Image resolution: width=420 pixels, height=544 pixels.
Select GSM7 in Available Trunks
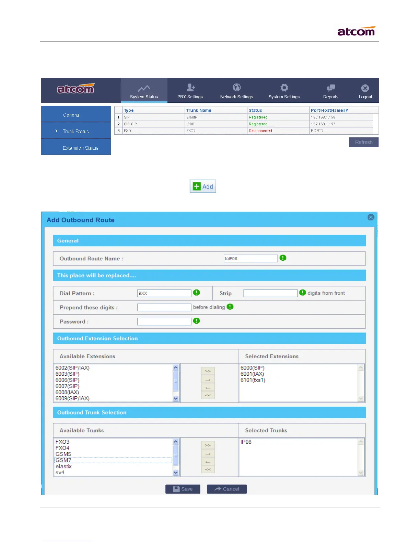113,460
